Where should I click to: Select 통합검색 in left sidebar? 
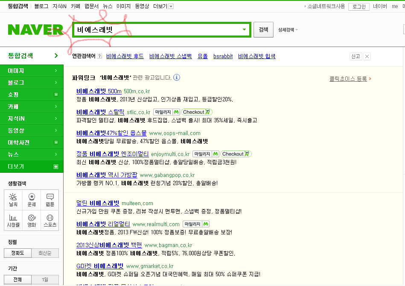click(32, 56)
